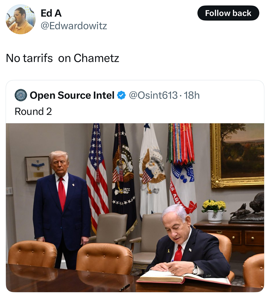The width and height of the screenshot is (270, 297).
Task: Click the Follow back button
Action: [228, 13]
